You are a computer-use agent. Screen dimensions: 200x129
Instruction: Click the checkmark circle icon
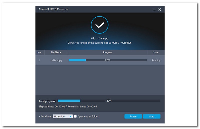click(99, 25)
